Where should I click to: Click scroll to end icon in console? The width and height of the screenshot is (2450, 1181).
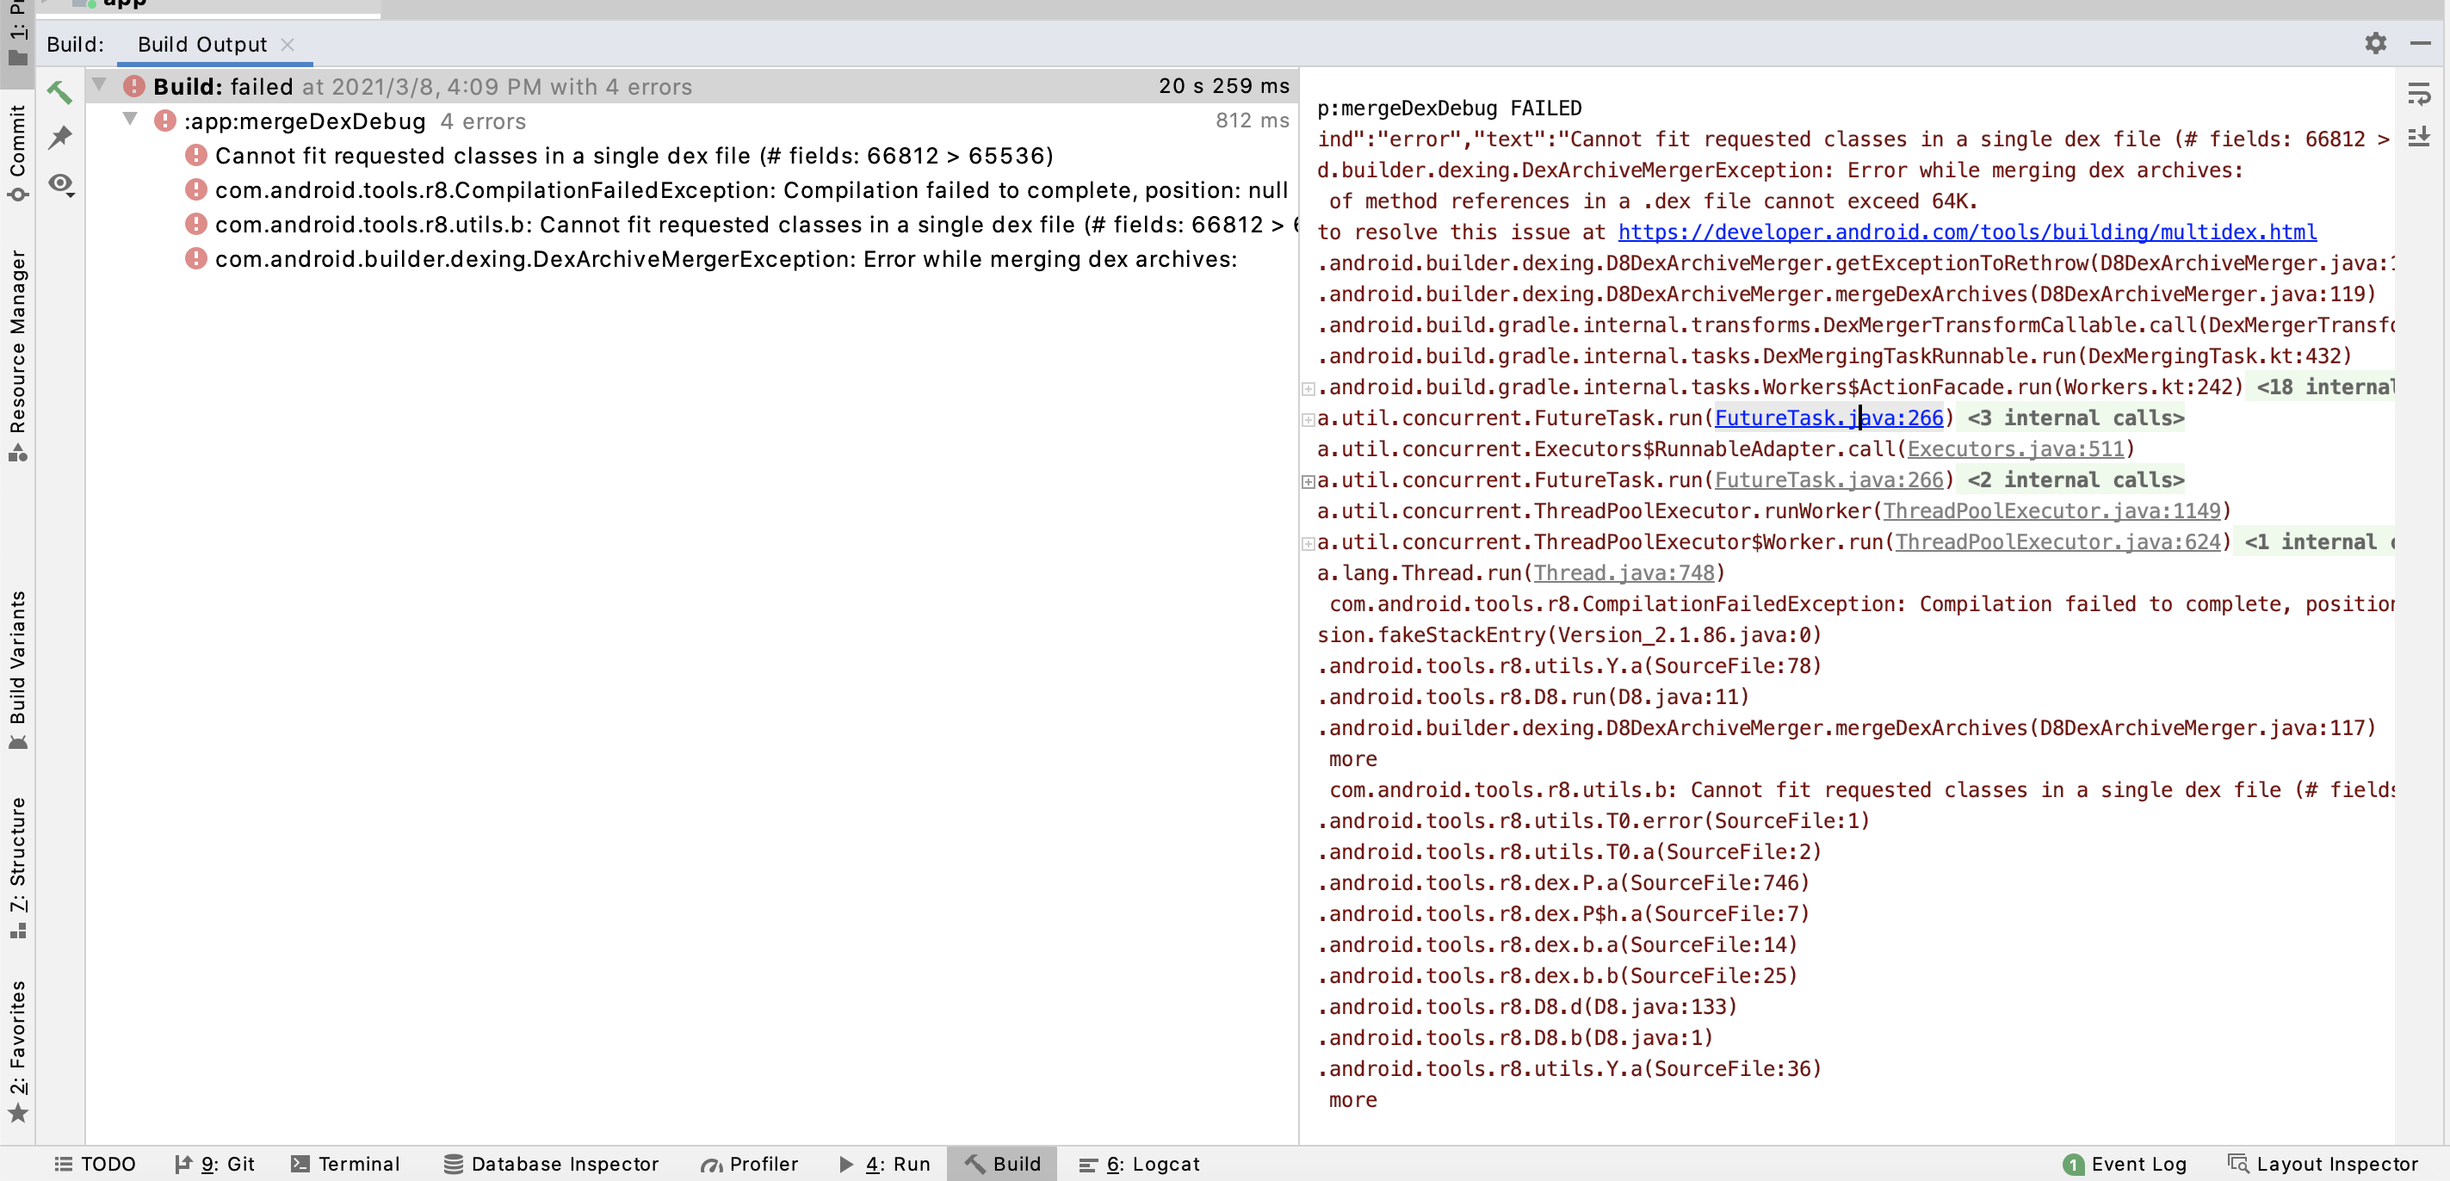2419,137
